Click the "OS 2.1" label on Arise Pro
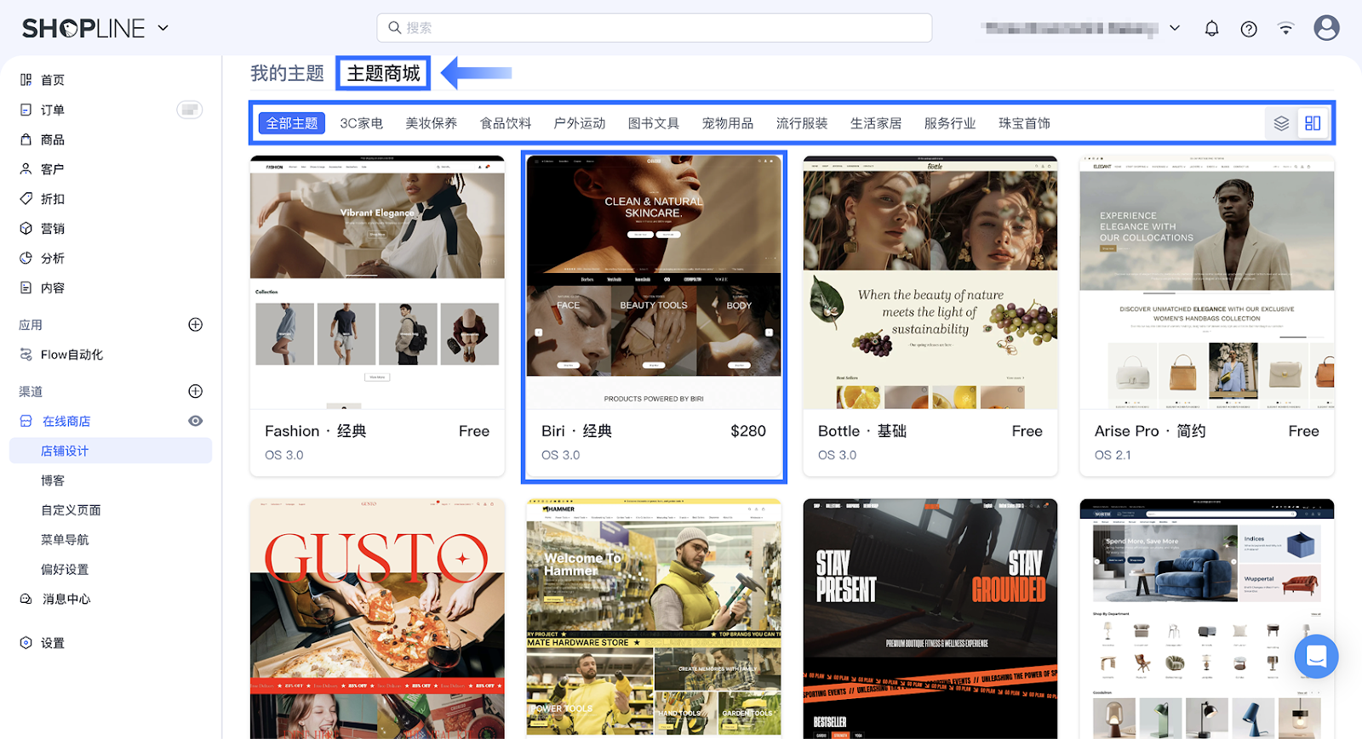The width and height of the screenshot is (1362, 739). click(x=1113, y=455)
